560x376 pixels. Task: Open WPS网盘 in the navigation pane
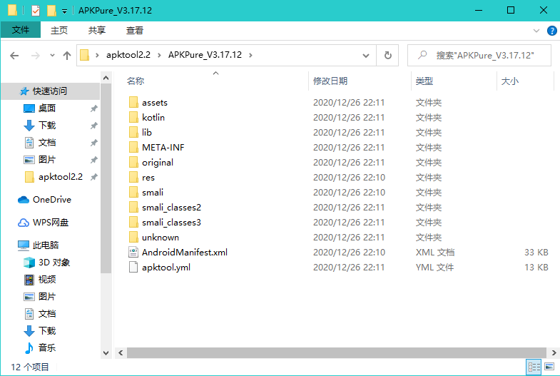pyautogui.click(x=51, y=223)
